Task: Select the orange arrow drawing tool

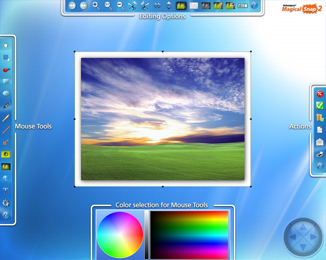Action: [x=6, y=142]
